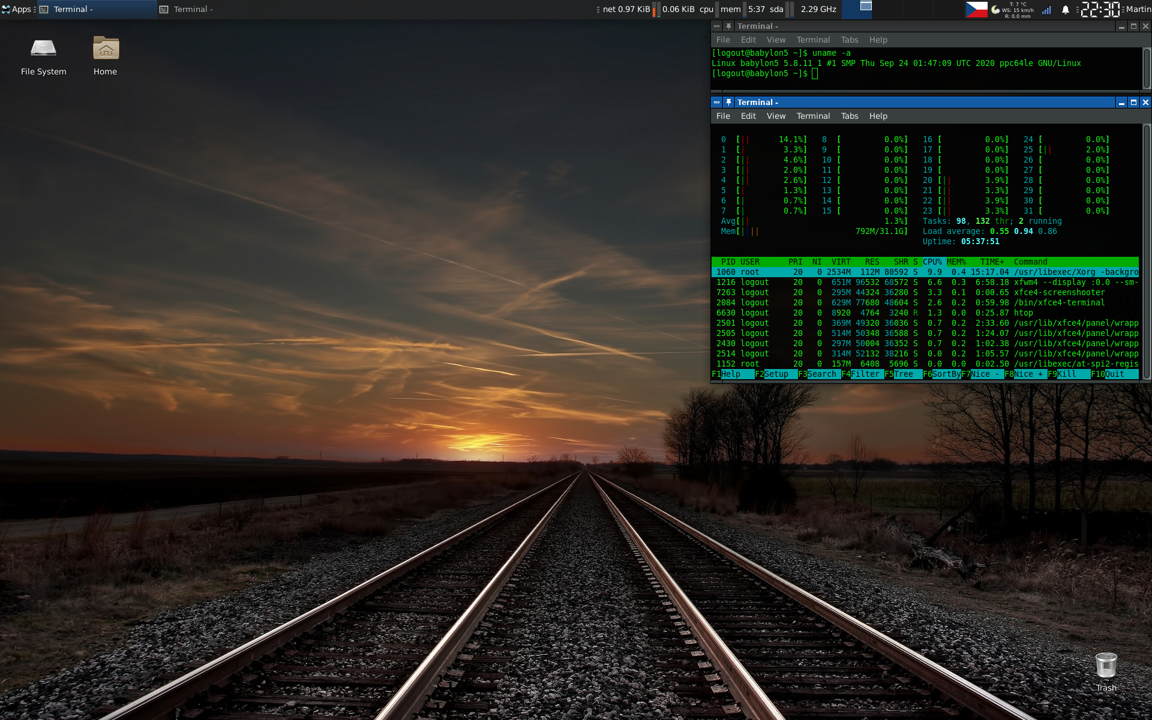
Task: Open the Trash icon on desktop
Action: pyautogui.click(x=1106, y=666)
